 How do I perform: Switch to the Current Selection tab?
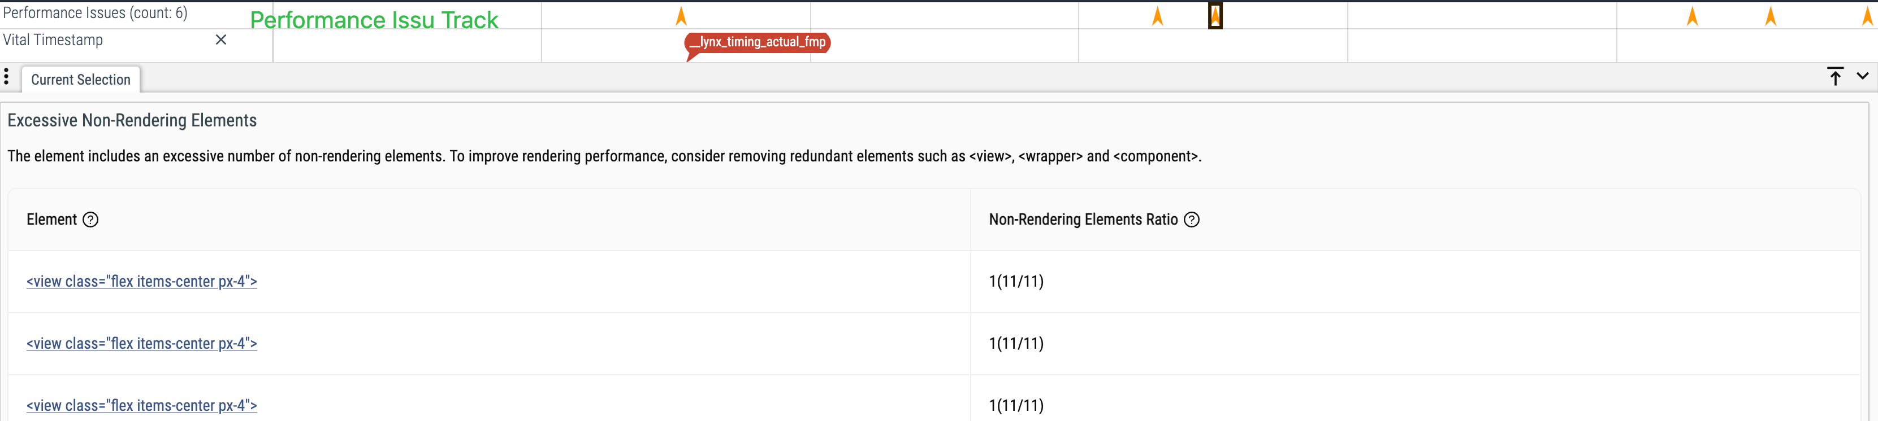[80, 80]
